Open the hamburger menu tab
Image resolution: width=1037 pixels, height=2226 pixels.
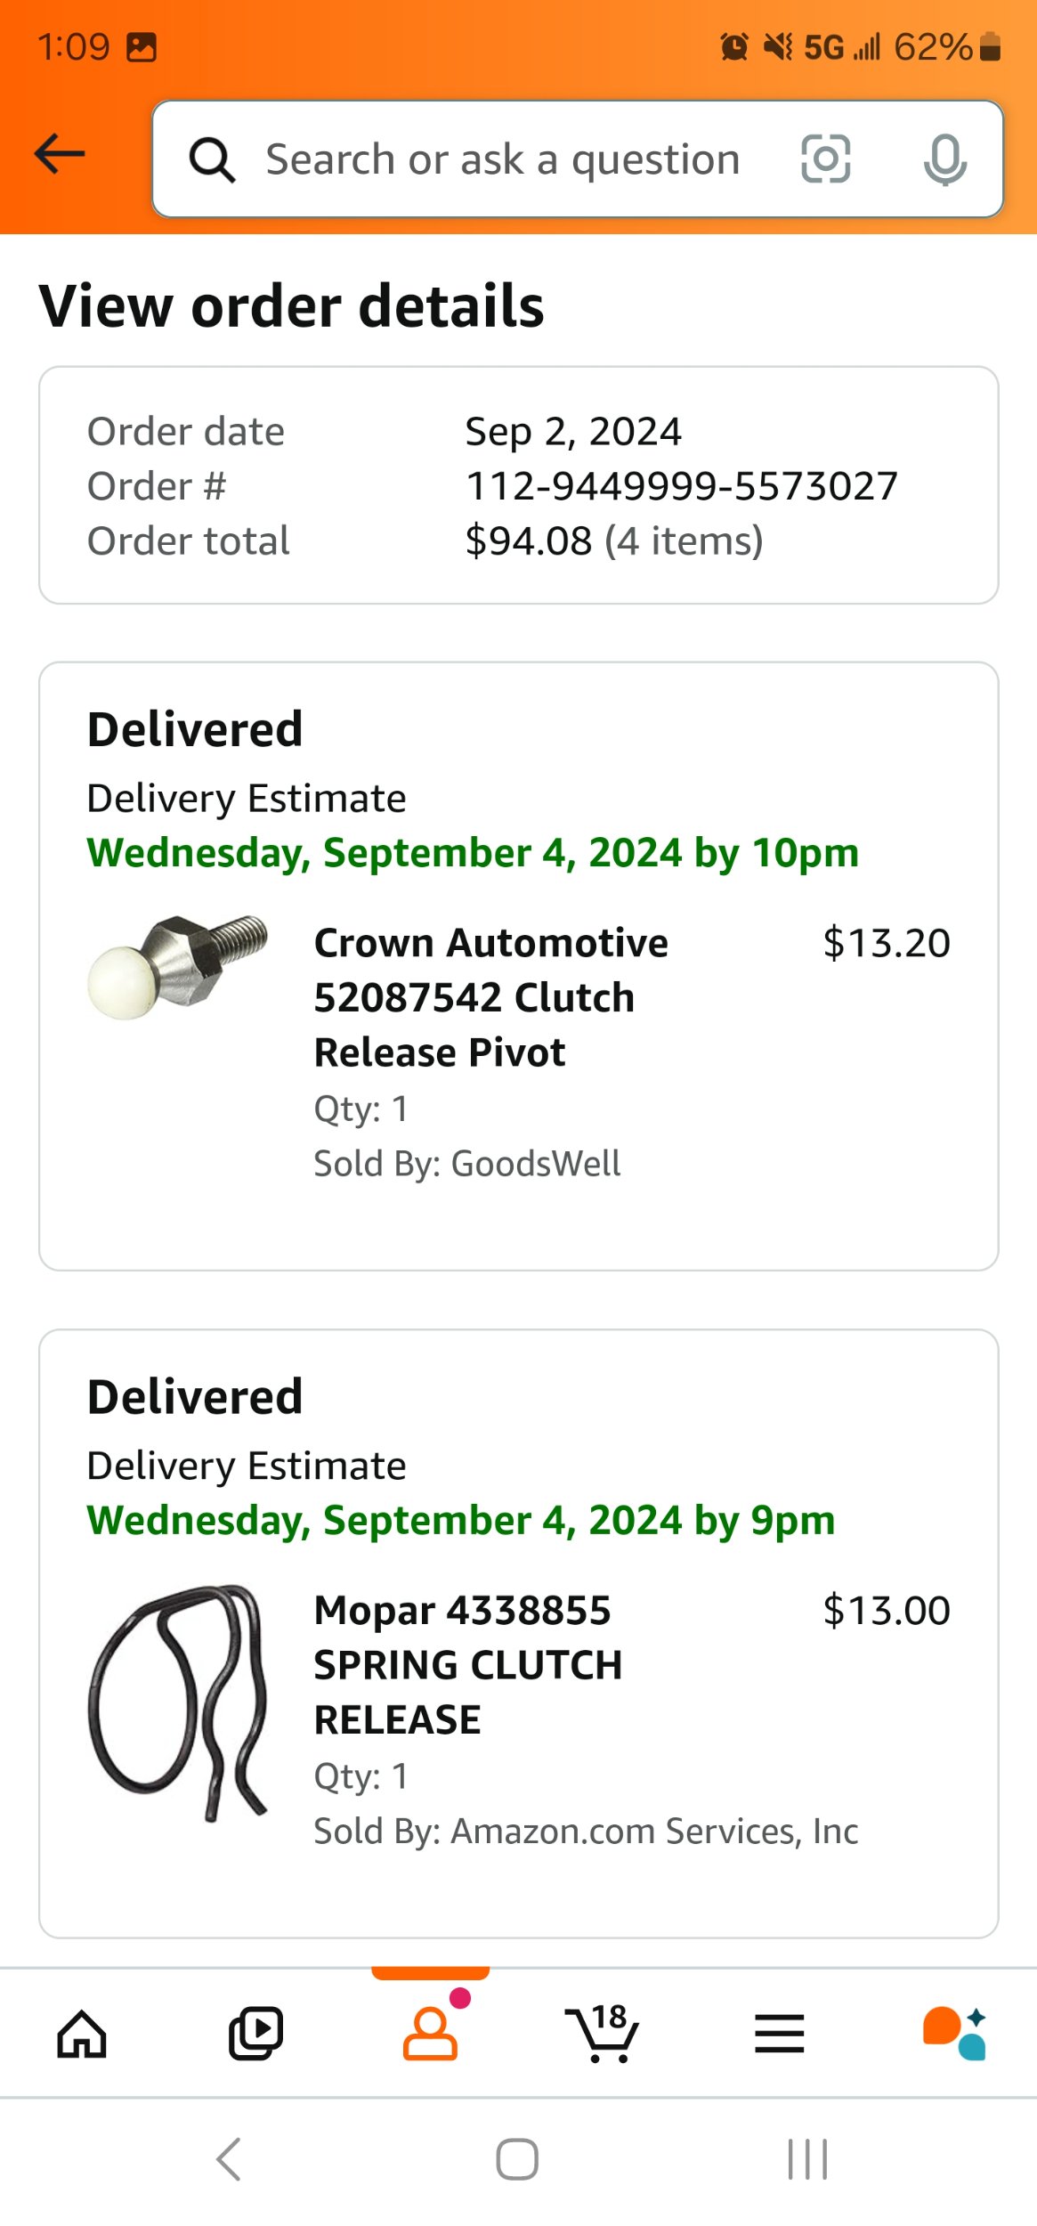point(779,2035)
